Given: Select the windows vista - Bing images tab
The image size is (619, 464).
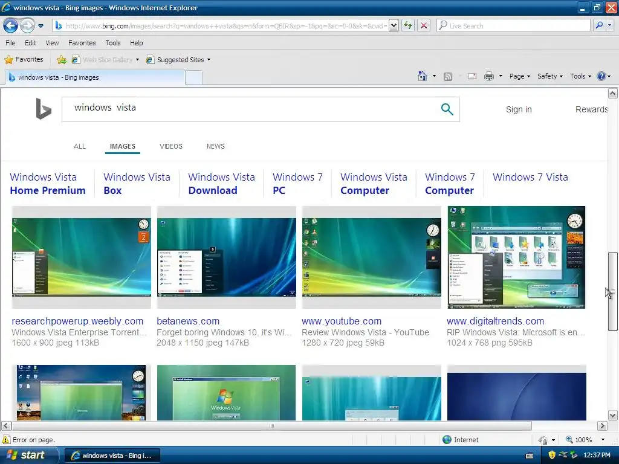Looking at the screenshot, I should [95, 77].
